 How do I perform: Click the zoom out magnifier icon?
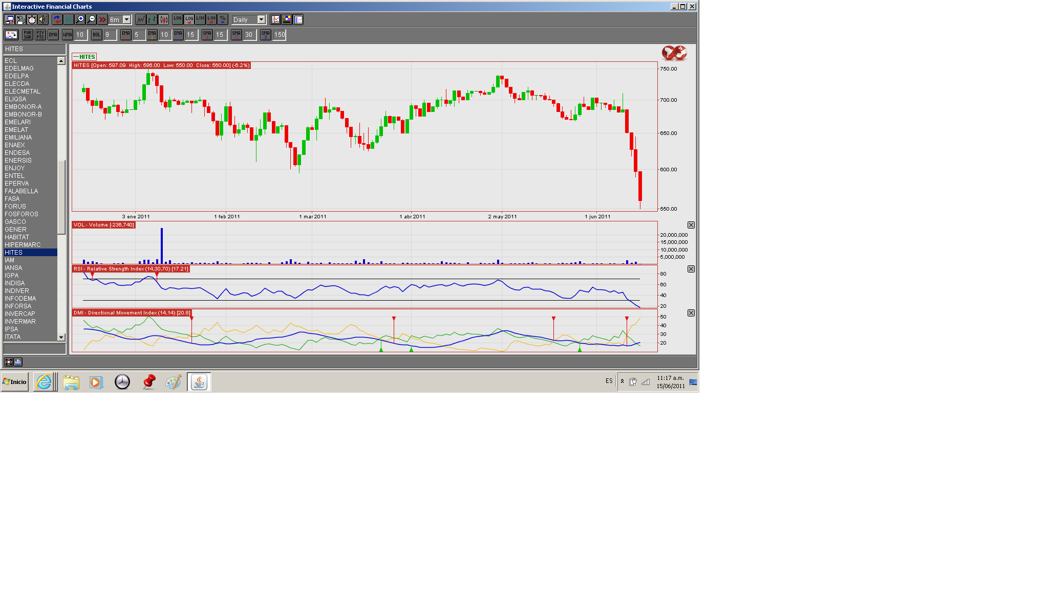pos(91,19)
